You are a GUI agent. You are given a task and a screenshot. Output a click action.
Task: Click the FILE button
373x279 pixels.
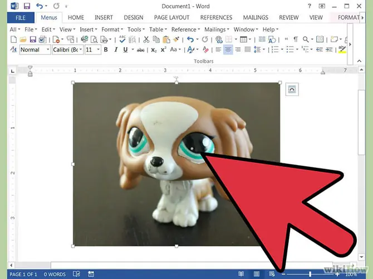coord(21,18)
